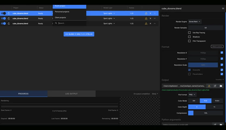The image size is (226, 130).
Task: Set Color Mode to BW
Action: point(194,101)
